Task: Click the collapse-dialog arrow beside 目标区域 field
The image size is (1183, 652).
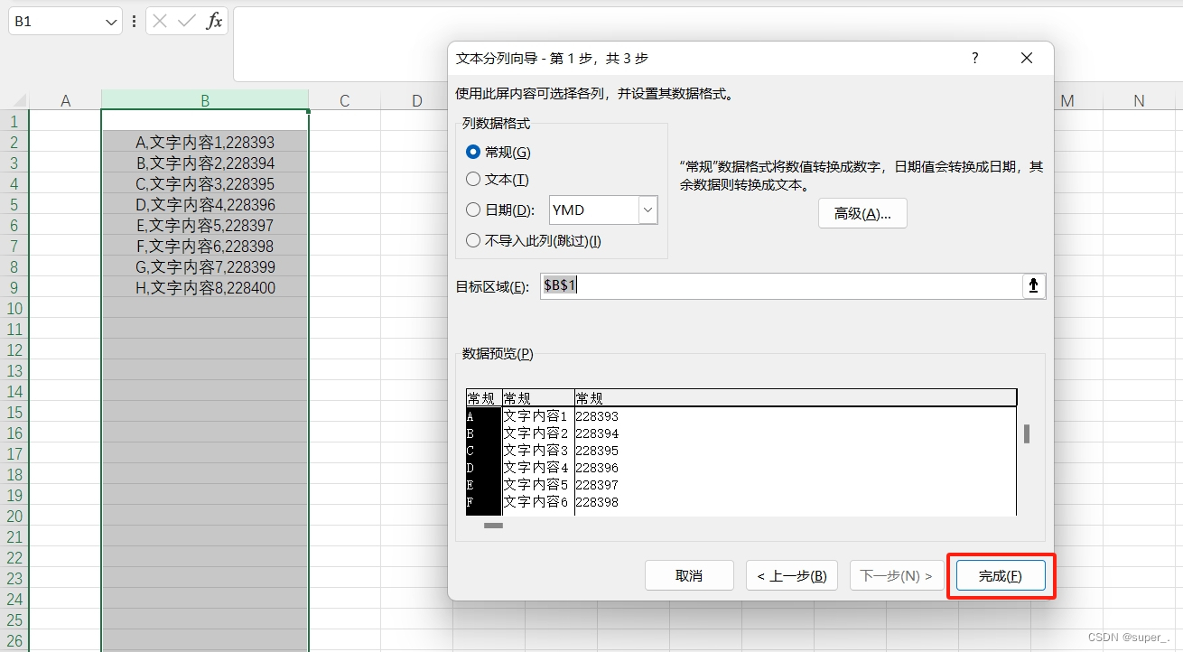Action: [1032, 285]
